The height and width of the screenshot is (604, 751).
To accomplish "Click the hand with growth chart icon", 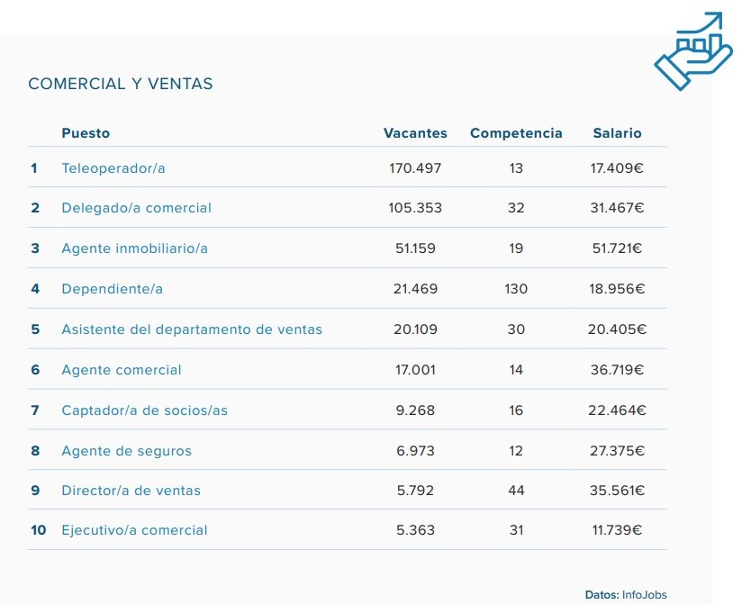I will (x=692, y=51).
